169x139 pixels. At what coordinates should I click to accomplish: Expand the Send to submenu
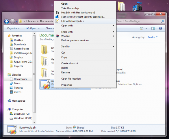point(85,46)
